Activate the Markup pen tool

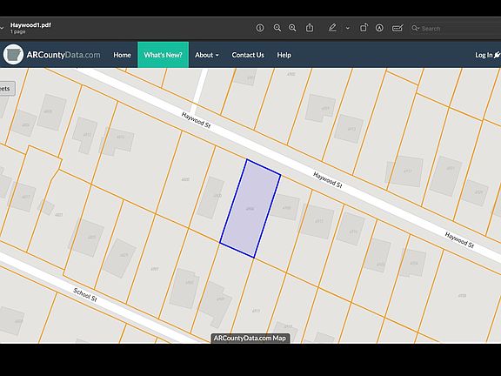click(332, 28)
